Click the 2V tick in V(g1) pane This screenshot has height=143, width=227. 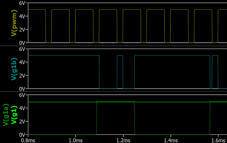click(x=22, y=122)
